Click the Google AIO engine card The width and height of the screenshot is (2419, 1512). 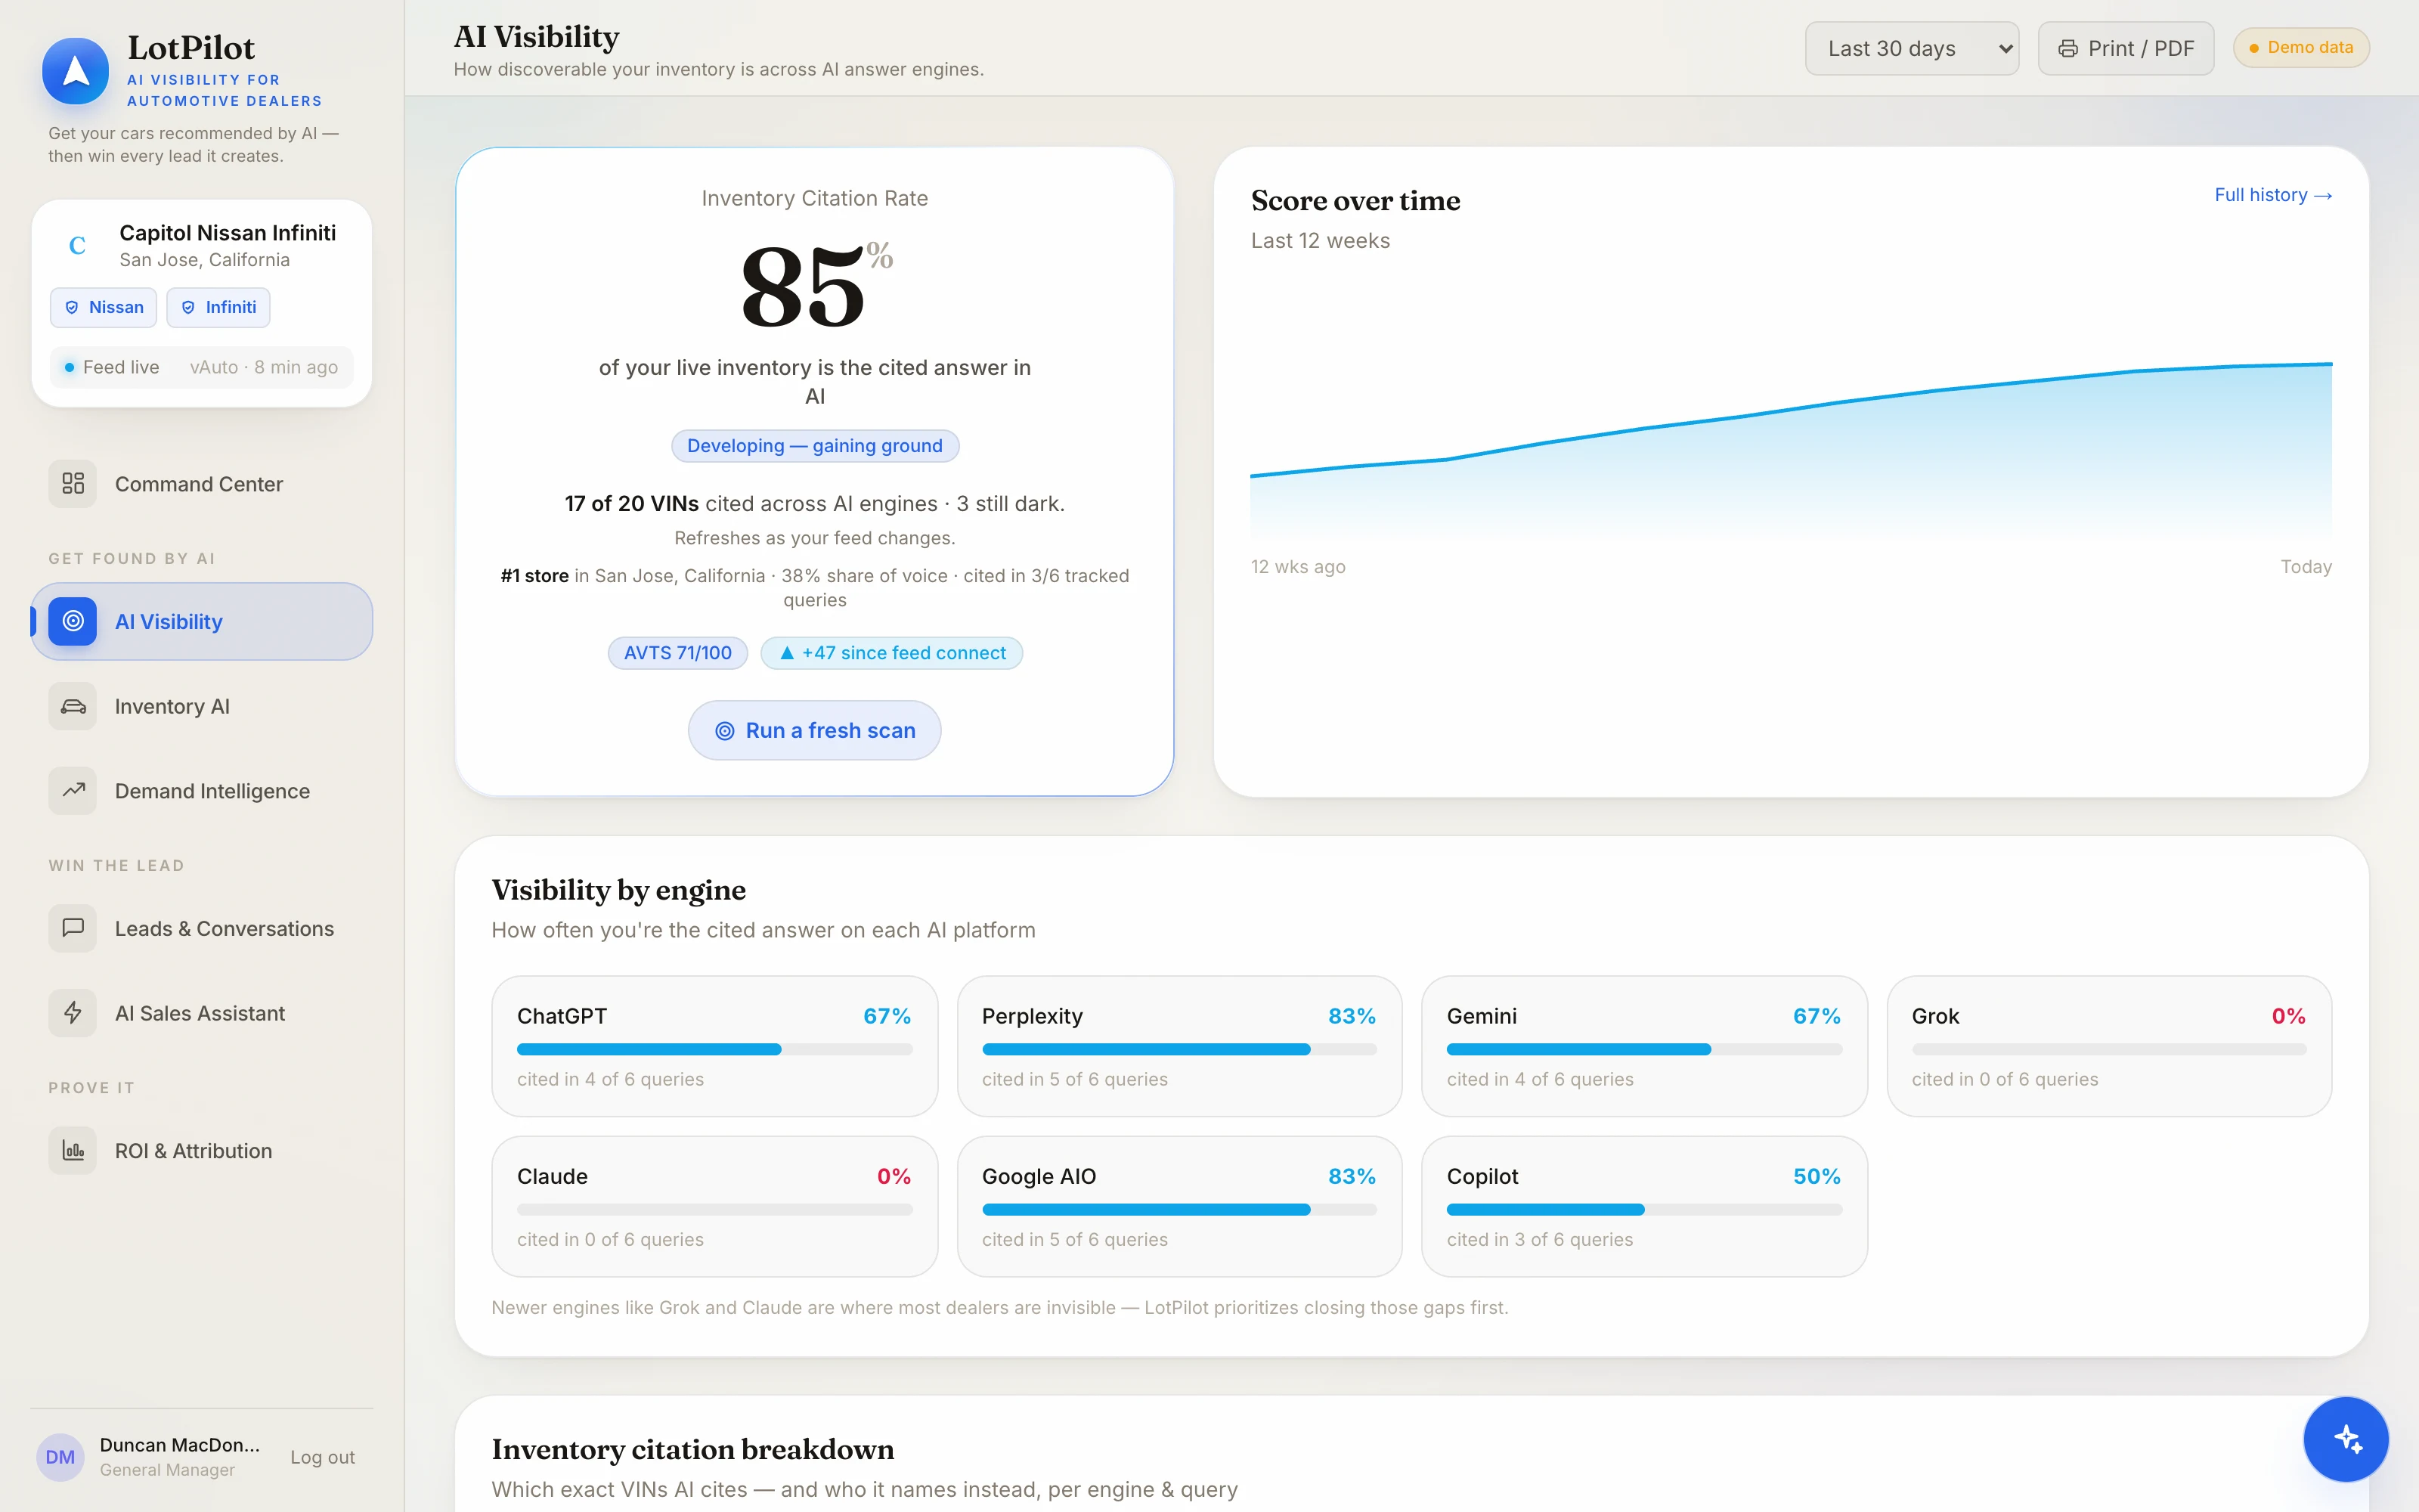(1179, 1206)
